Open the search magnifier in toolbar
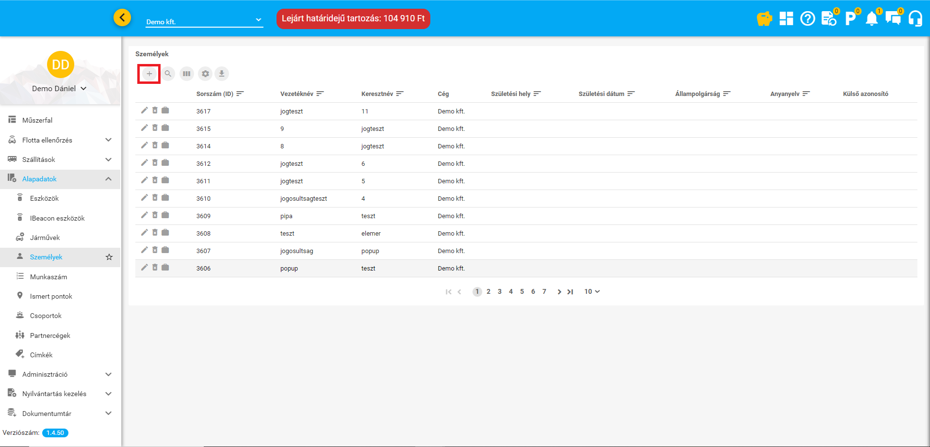 pyautogui.click(x=168, y=74)
